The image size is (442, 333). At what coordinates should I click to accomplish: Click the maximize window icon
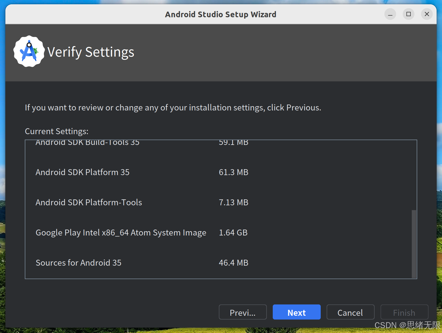pyautogui.click(x=408, y=14)
